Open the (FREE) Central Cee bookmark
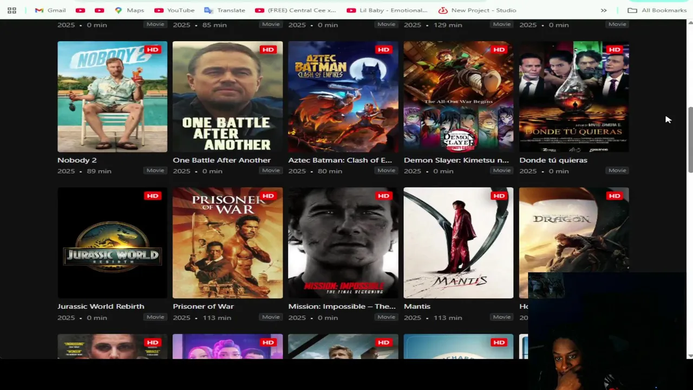 (x=296, y=10)
